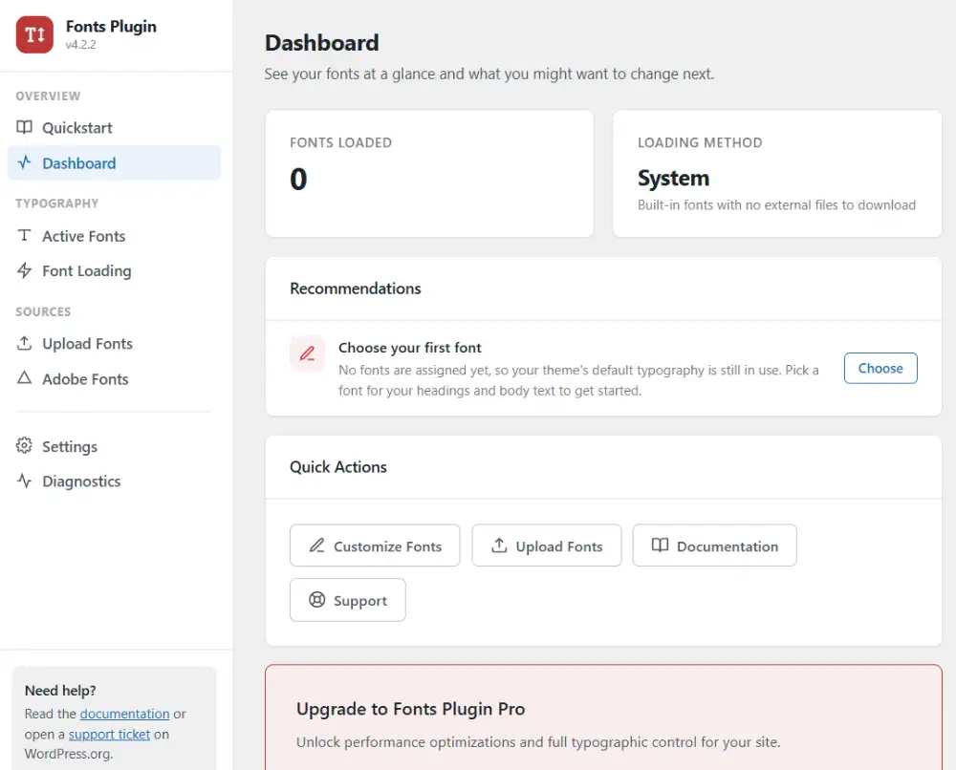The height and width of the screenshot is (770, 956).
Task: Click the Diagnostics activity icon
Action: point(25,481)
